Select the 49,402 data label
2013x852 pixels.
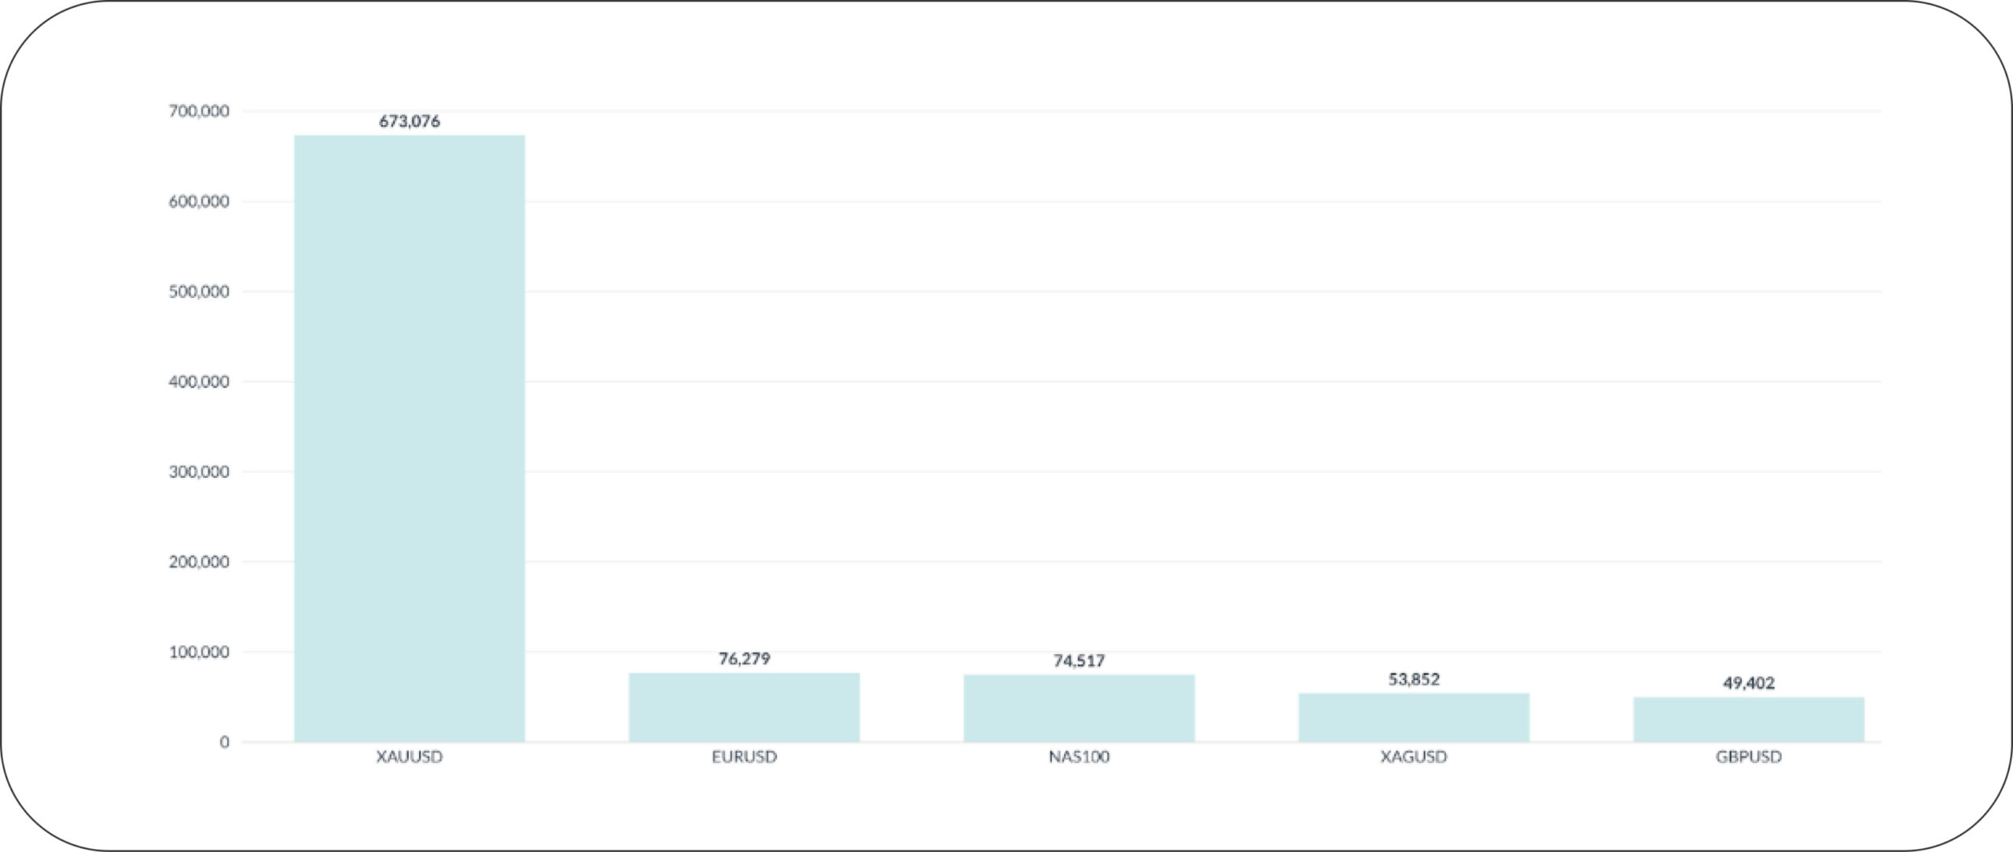pos(1749,683)
